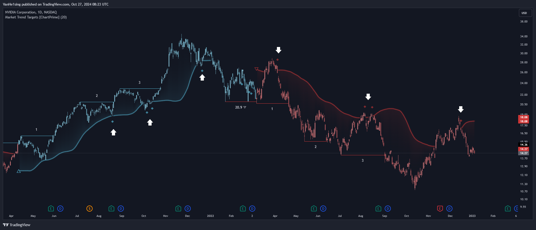Click the 9.55 price axis label
The width and height of the screenshot is (536, 230).
523,207
